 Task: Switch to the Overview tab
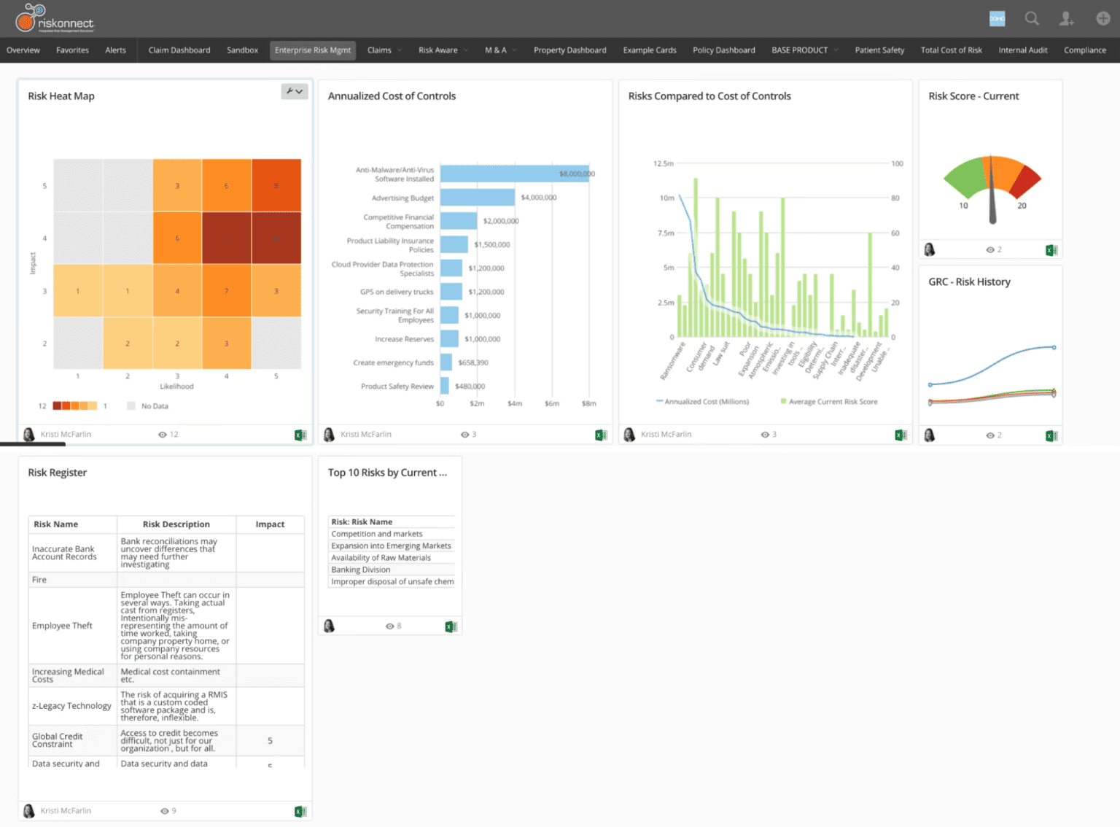tap(23, 50)
